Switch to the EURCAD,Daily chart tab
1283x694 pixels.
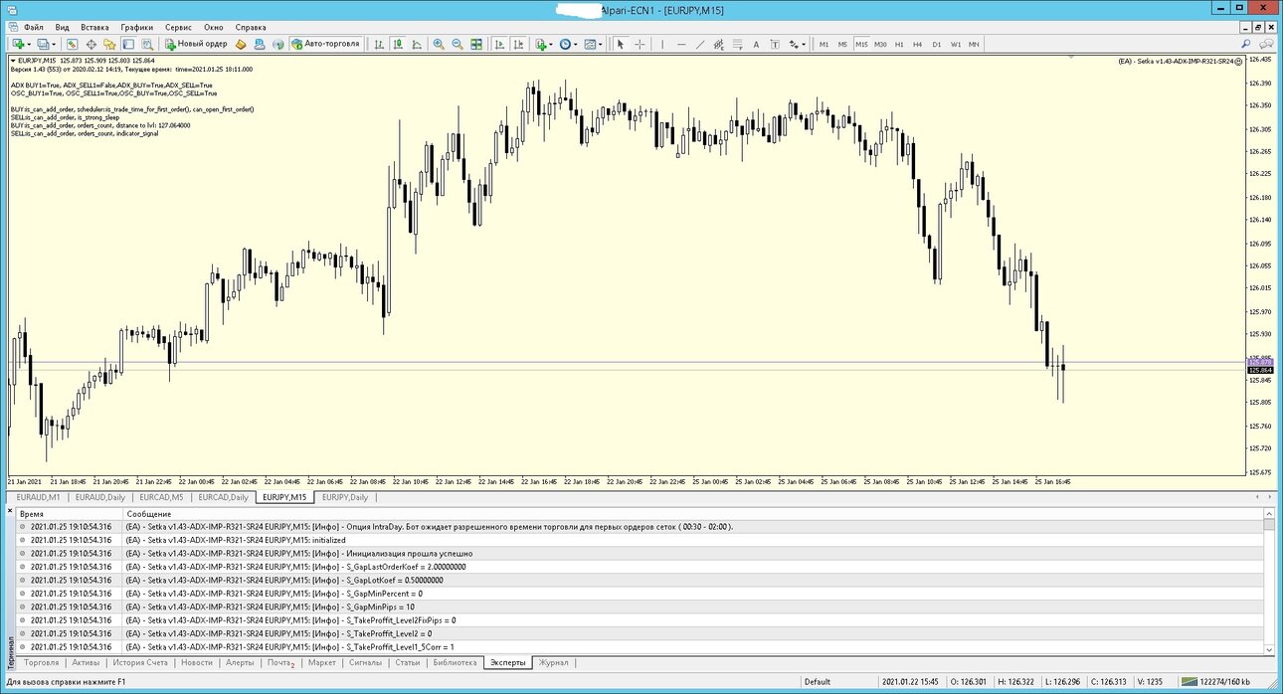(222, 497)
